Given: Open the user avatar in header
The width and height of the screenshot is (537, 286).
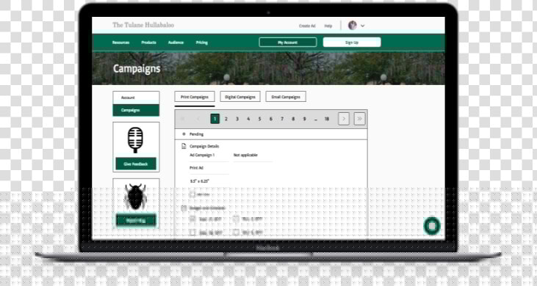Looking at the screenshot, I should (x=353, y=25).
